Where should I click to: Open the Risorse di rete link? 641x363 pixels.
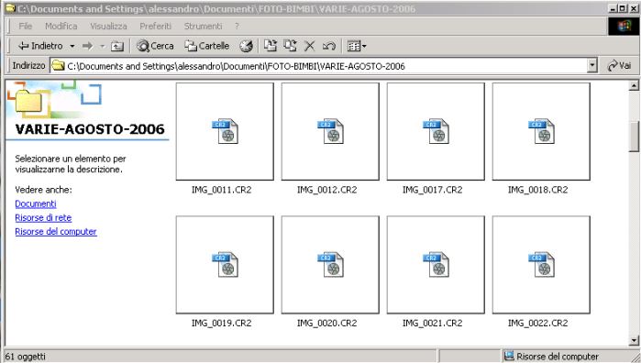(x=43, y=217)
